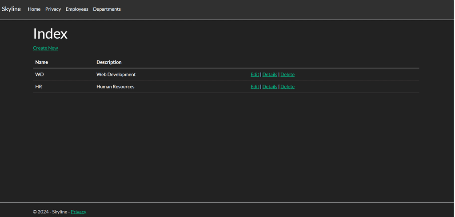Open the footer Privacy link
455x217 pixels.
click(78, 212)
